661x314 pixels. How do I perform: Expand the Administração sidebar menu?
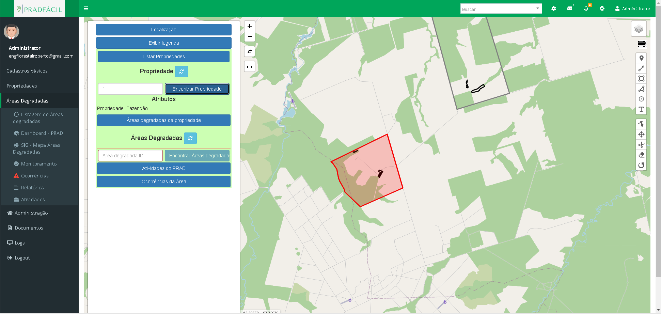(x=31, y=213)
